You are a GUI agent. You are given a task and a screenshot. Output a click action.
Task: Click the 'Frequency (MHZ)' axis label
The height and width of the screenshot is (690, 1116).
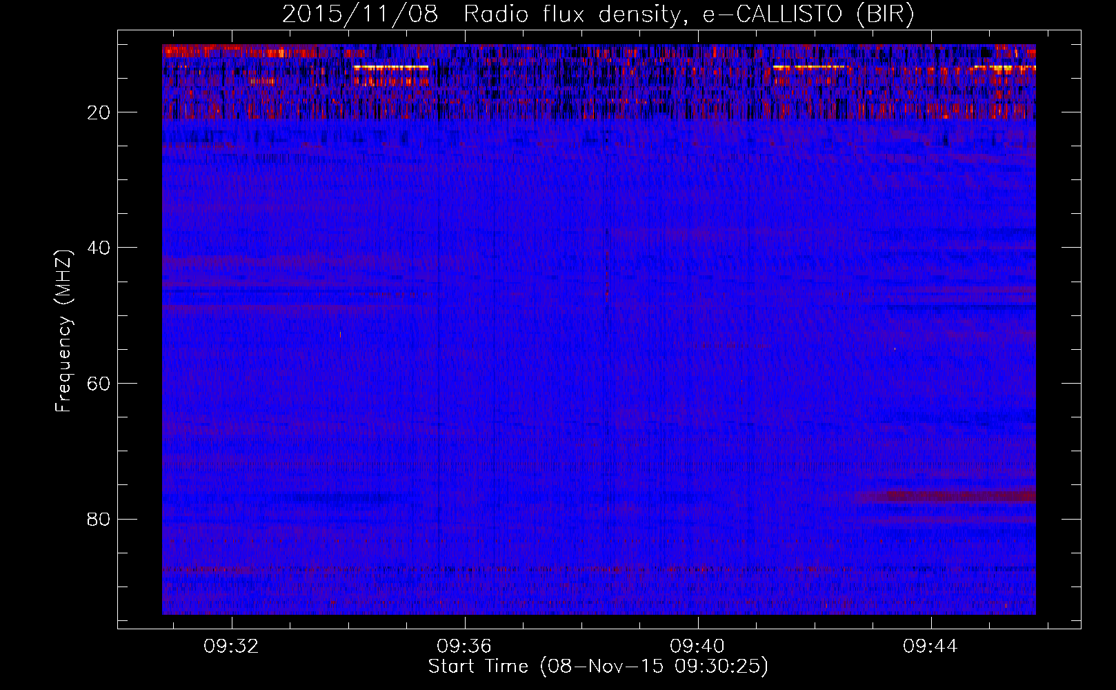point(63,332)
